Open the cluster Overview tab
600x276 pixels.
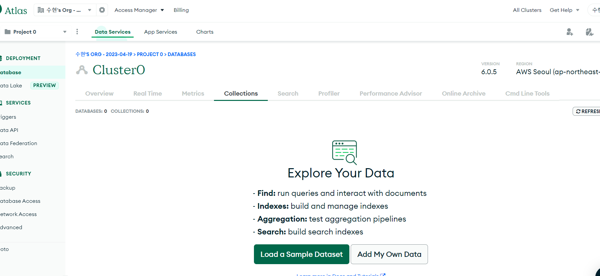pos(99,93)
